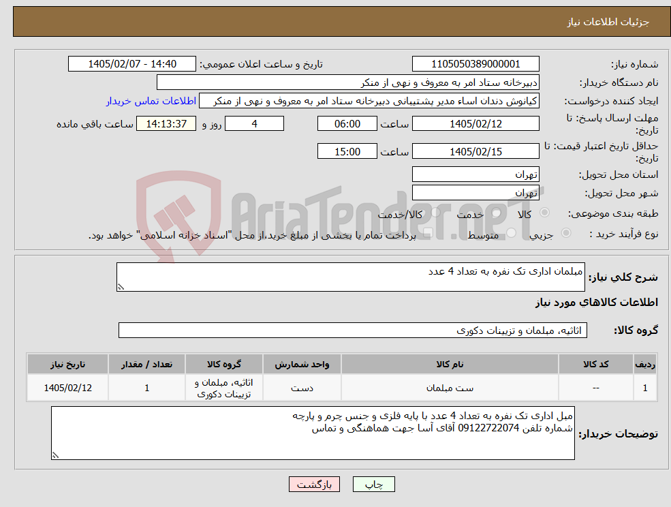The image size is (671, 507).
Task: Click the deadline time field 06:00
Action: coord(347,124)
